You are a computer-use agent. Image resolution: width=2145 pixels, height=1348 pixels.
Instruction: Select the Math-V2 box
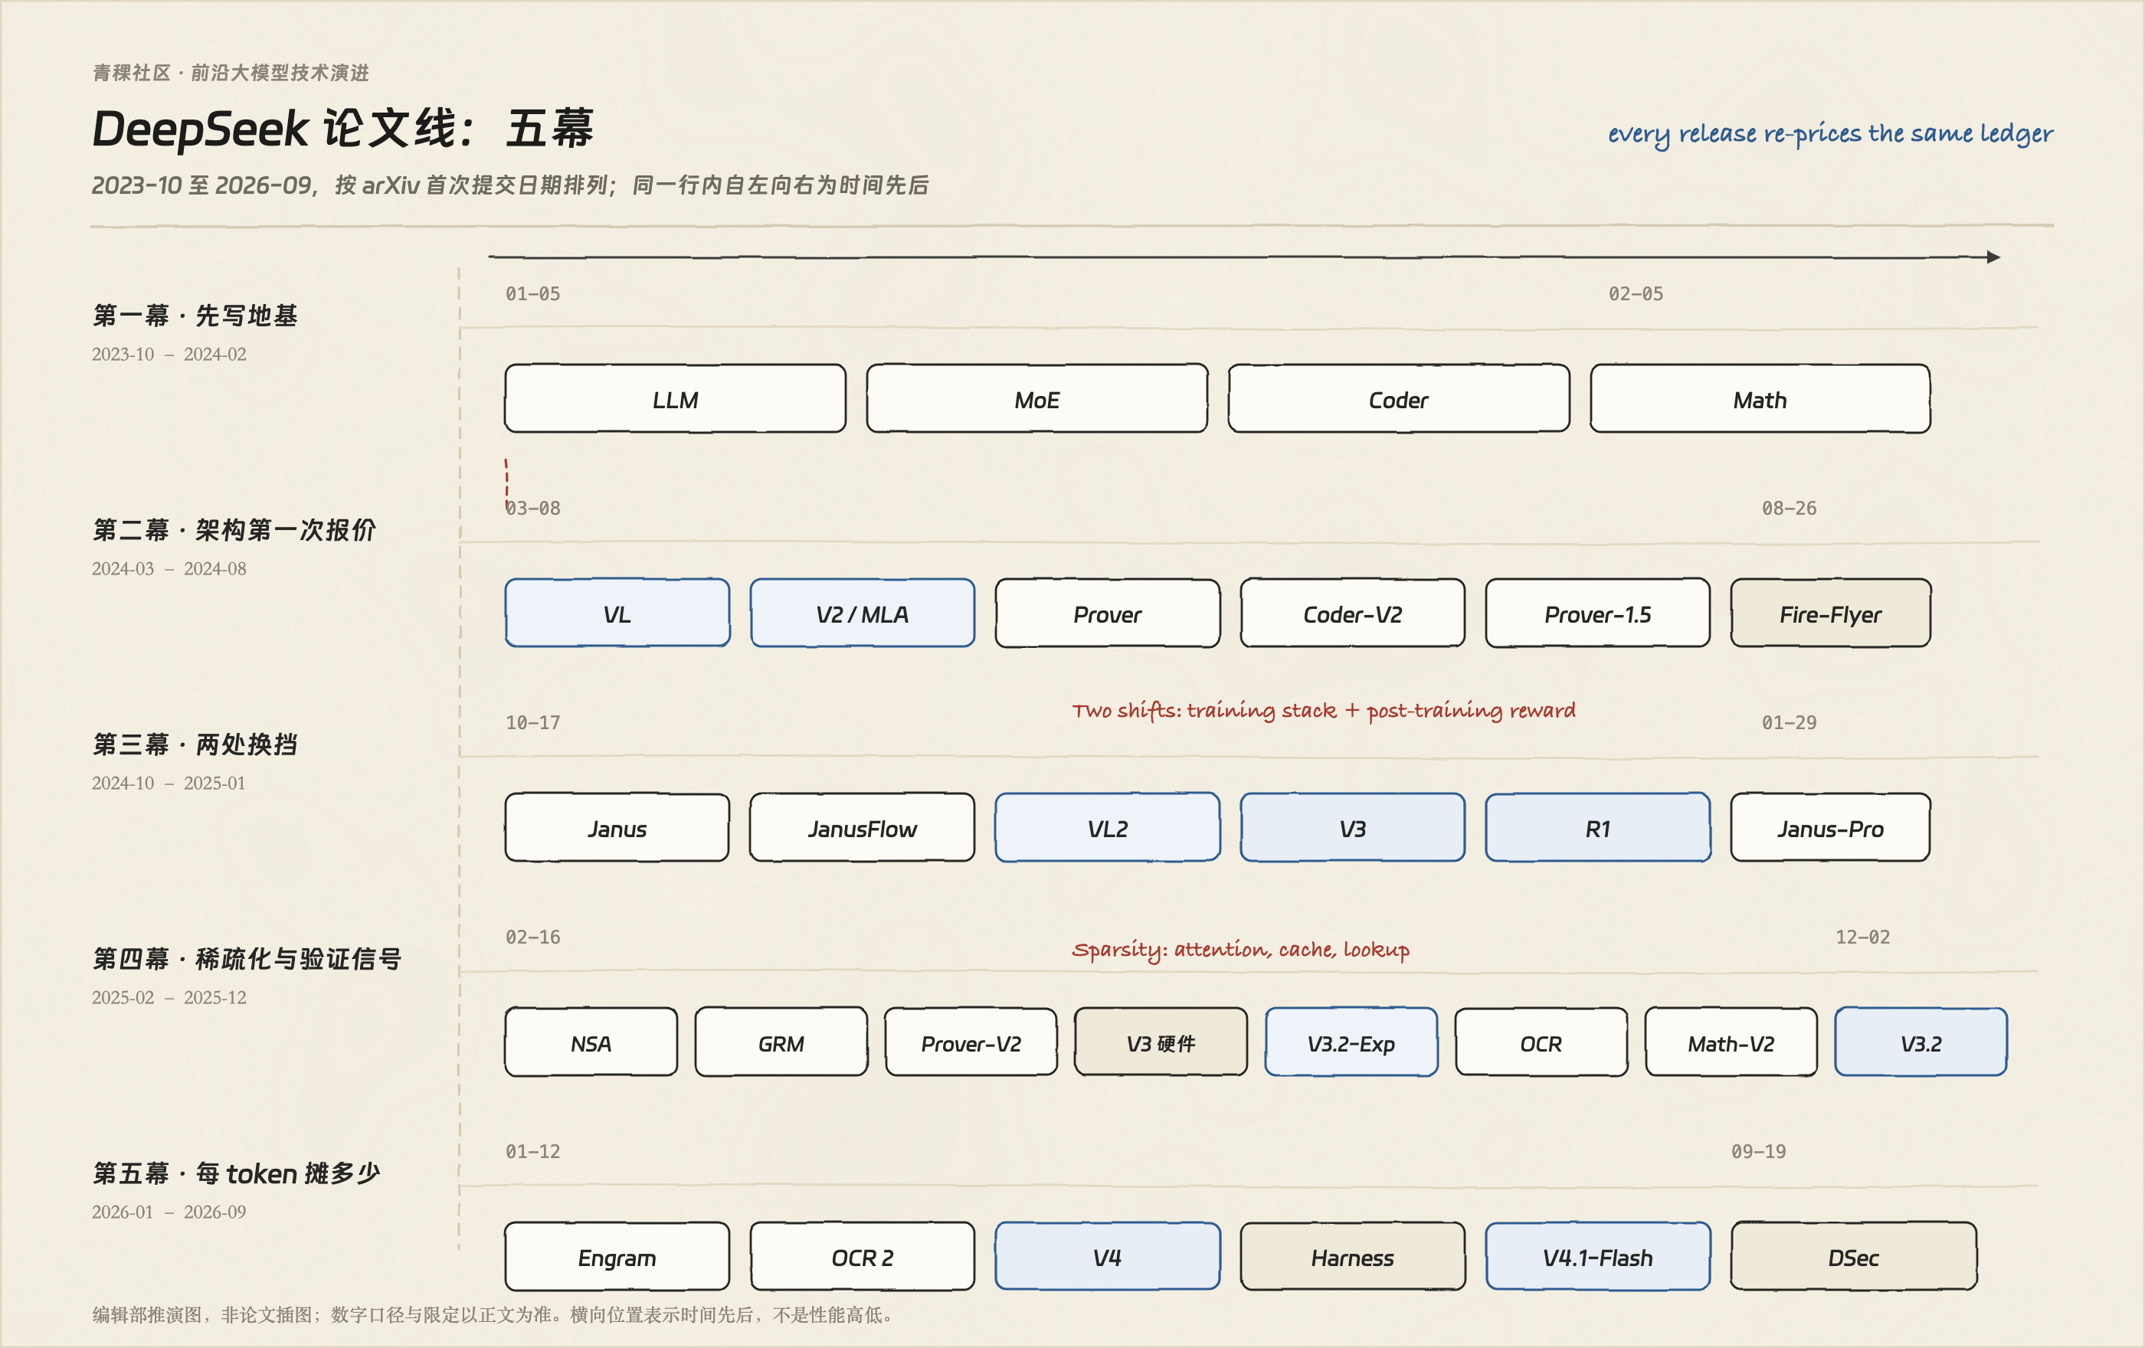pyautogui.click(x=1731, y=1042)
